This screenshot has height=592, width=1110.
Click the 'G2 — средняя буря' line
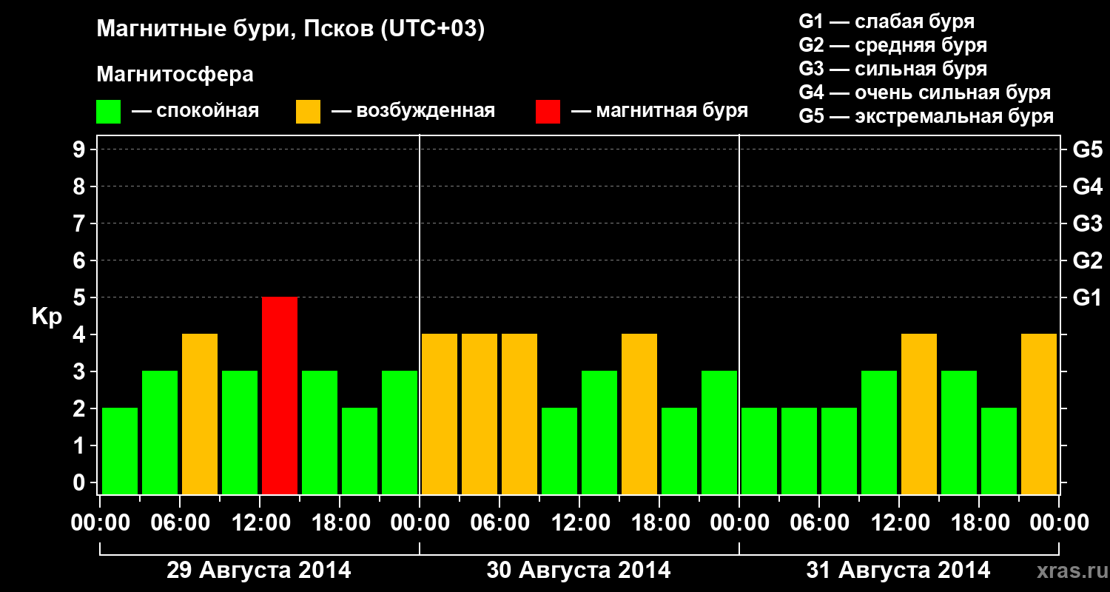tap(892, 45)
